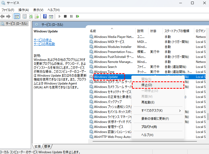Screen dimensions: 209x154
Task: Select Windows Remote Manage... row
Action: point(147,62)
